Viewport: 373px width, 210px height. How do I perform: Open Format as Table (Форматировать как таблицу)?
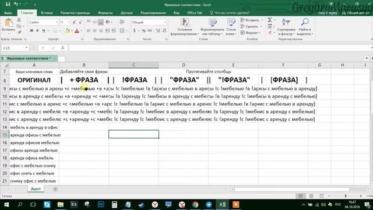212,27
